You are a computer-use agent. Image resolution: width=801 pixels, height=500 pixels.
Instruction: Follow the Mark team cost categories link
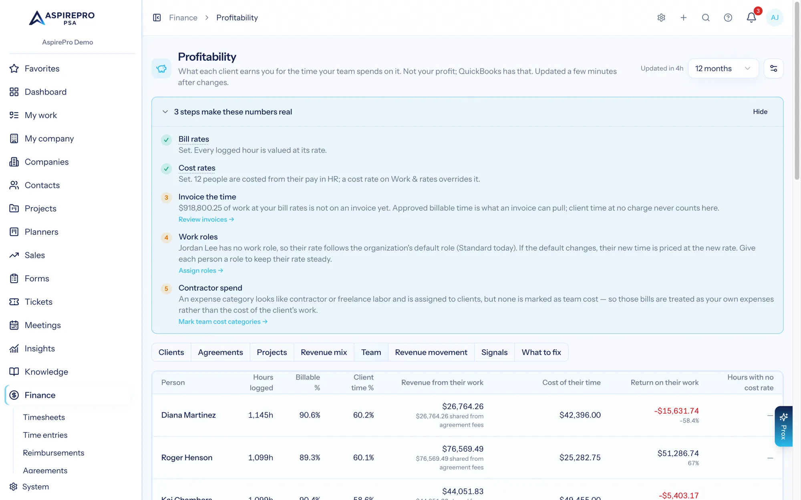click(223, 322)
